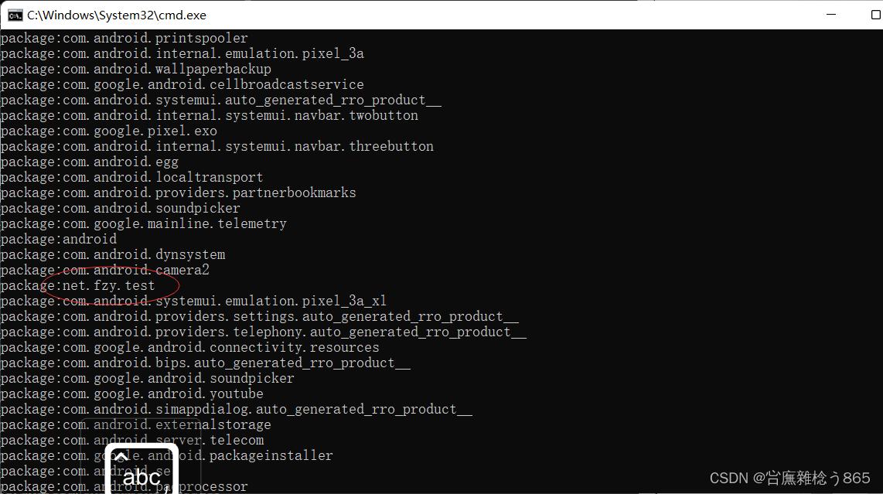Click the com.google.android.youtube line
The image size is (883, 494).
(131, 393)
